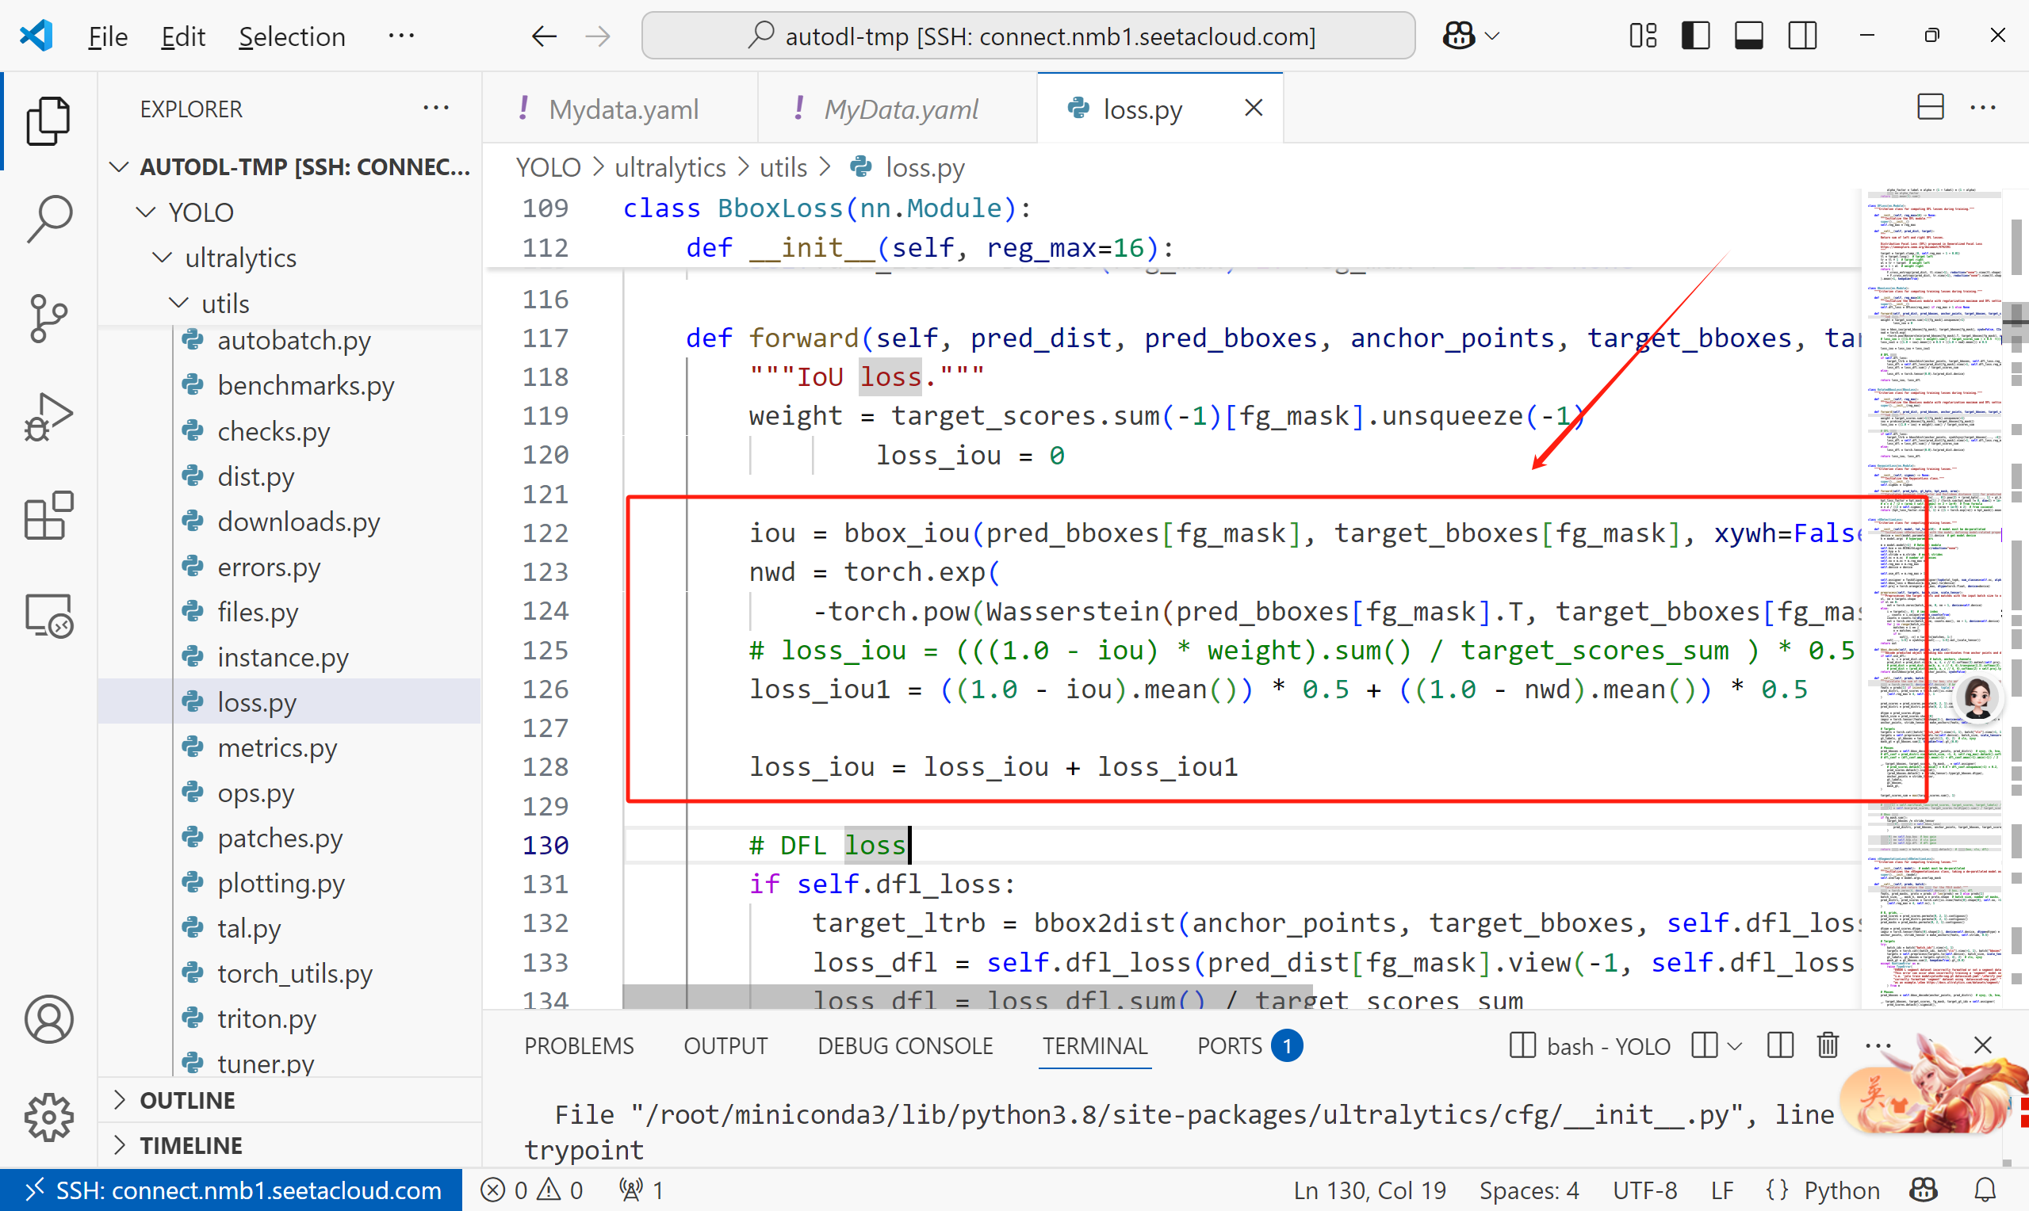Open the Extensions view

(49, 516)
